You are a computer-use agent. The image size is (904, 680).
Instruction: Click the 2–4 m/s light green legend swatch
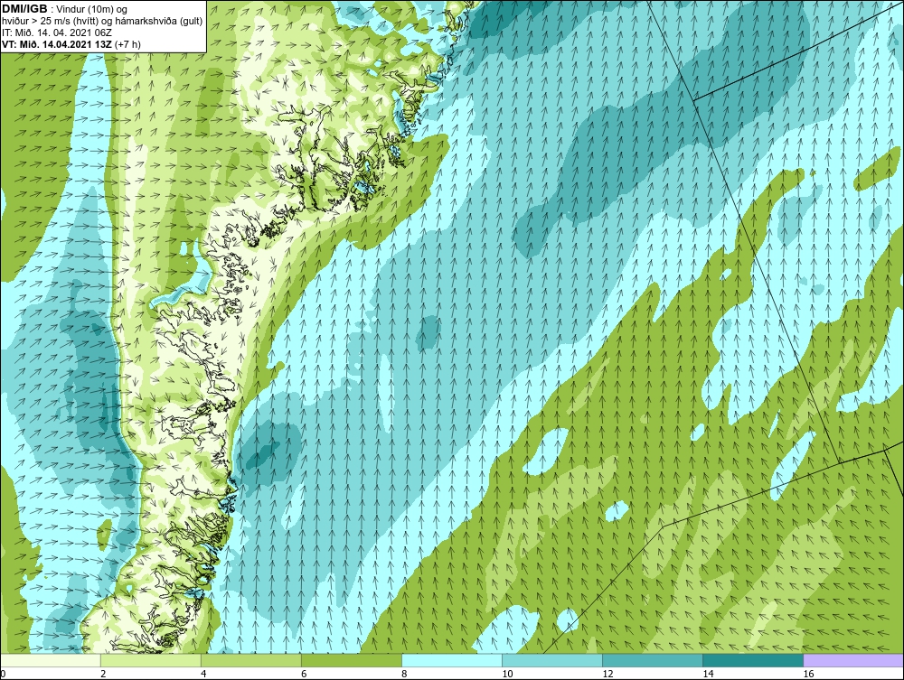point(151,660)
